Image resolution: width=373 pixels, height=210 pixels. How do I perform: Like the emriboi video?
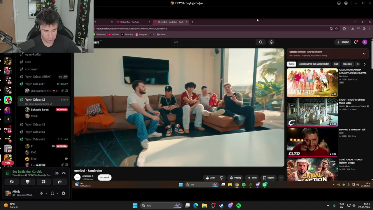[x=210, y=178]
